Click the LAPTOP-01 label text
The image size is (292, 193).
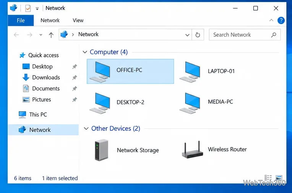[221, 71]
